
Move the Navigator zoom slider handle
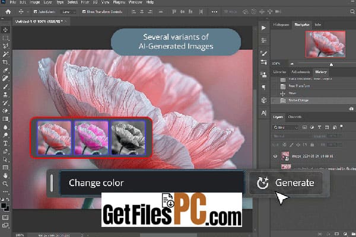click(331, 65)
